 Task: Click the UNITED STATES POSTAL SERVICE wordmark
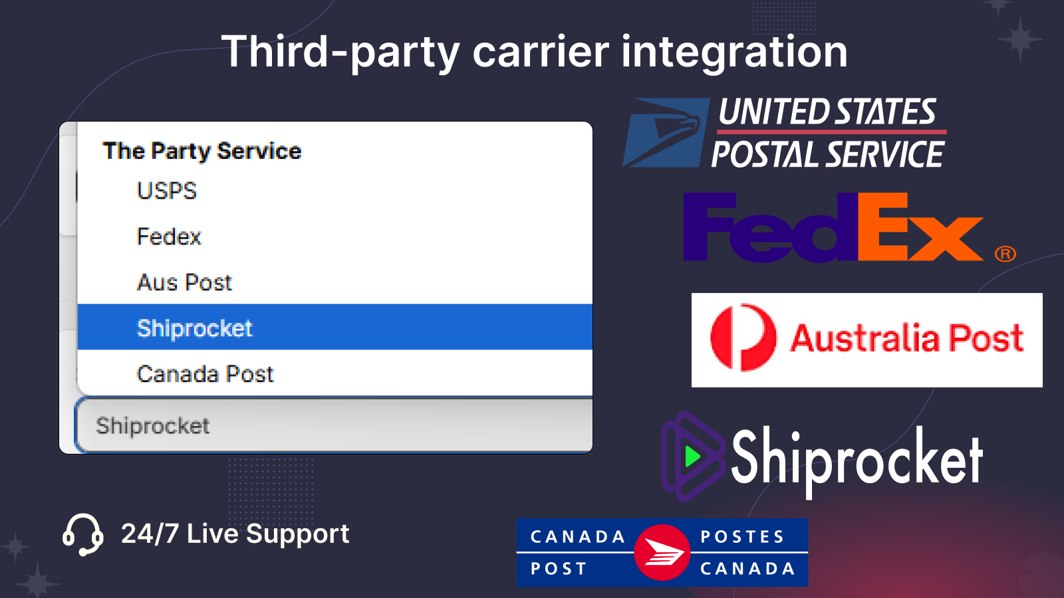[x=829, y=133]
